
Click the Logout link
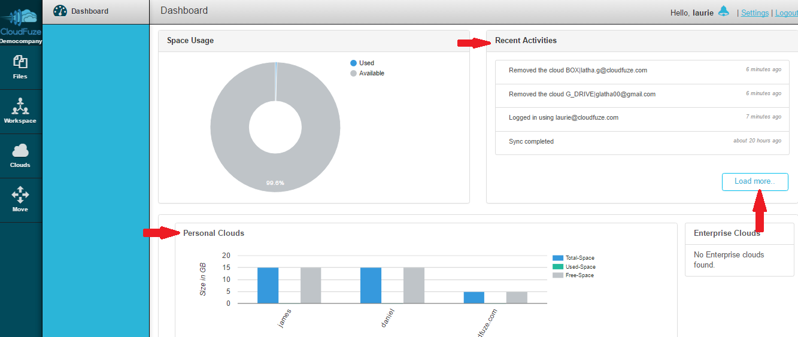(x=786, y=13)
